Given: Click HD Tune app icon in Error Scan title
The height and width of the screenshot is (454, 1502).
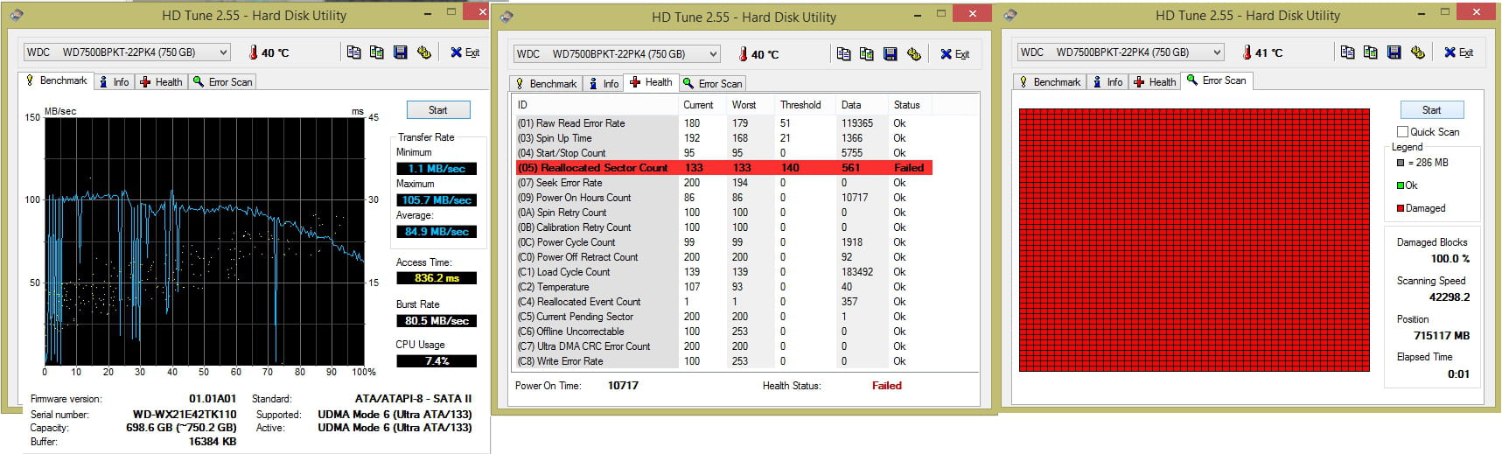Looking at the screenshot, I should pos(1010,15).
